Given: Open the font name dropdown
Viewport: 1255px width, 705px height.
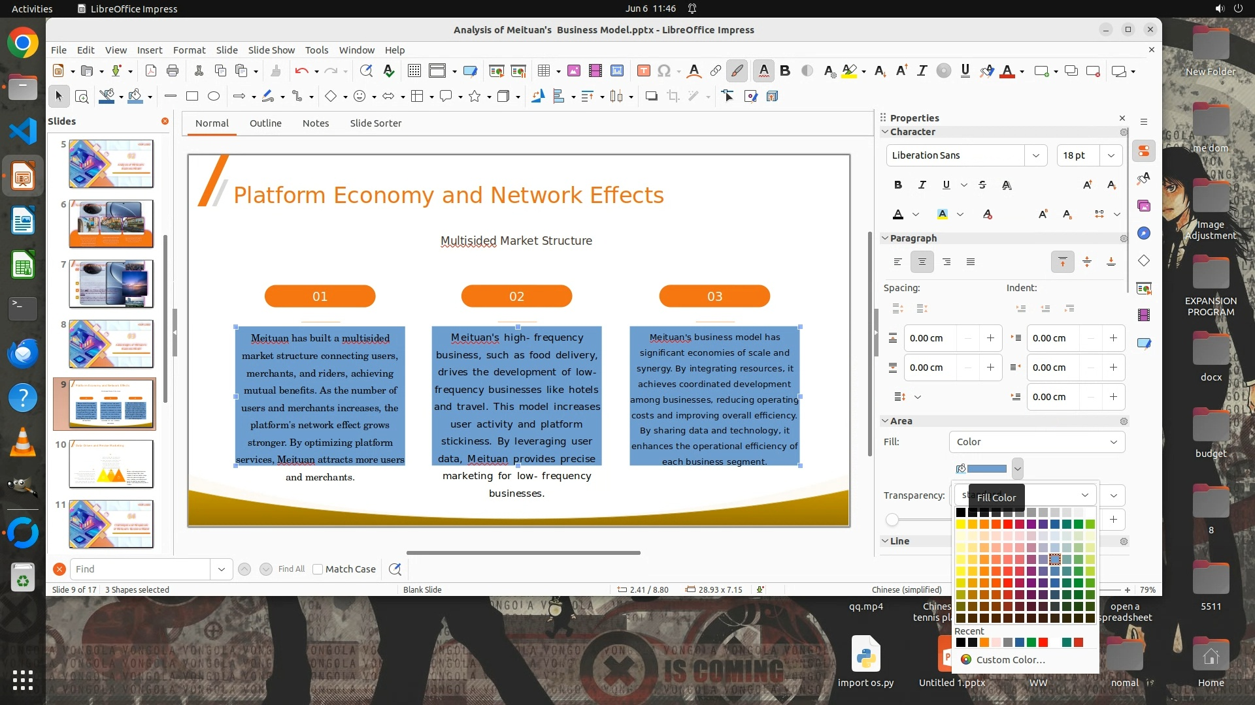Looking at the screenshot, I should pos(1035,155).
